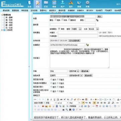Select 不显示 radio for 是否显示标题
This screenshot has width=121, height=121.
[57, 80]
